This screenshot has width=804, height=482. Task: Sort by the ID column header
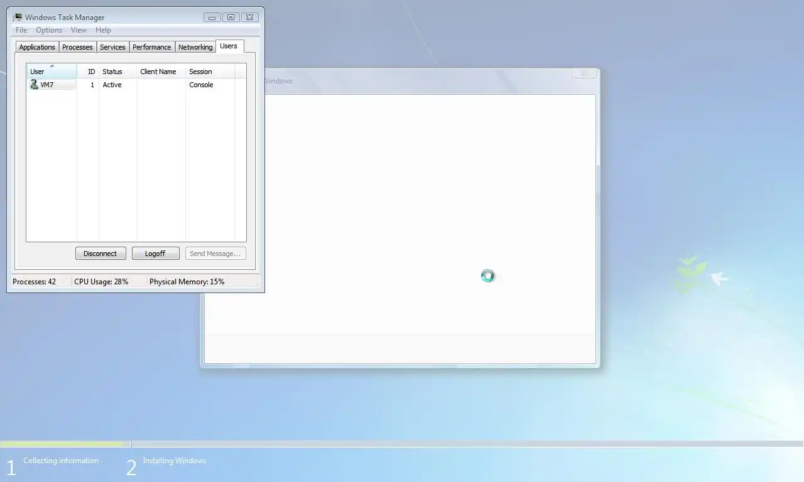(x=88, y=71)
